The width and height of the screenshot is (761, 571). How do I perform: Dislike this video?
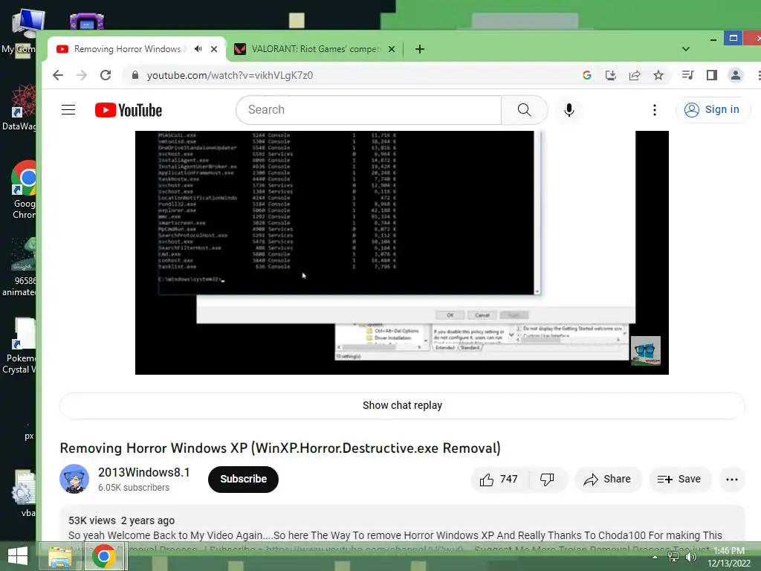tap(547, 480)
